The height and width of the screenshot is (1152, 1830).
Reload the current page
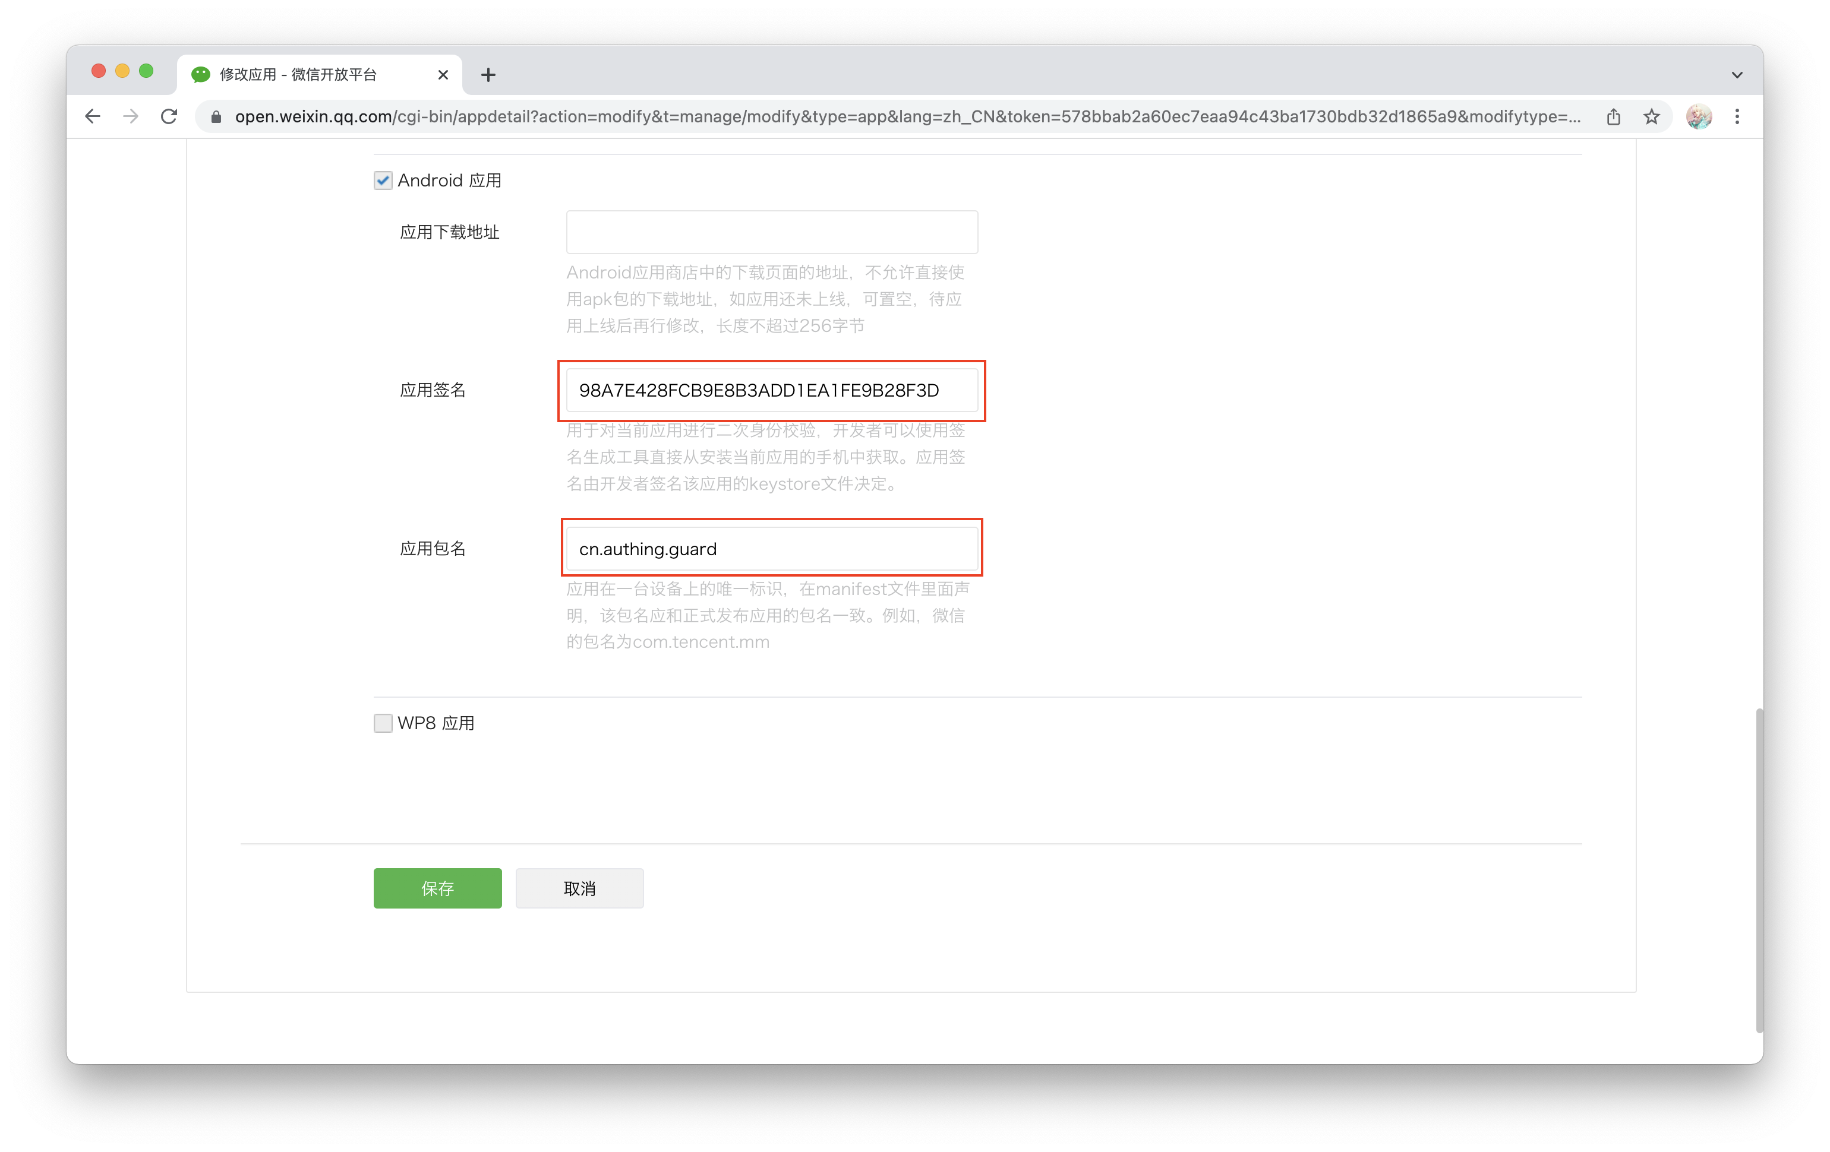pos(169,116)
